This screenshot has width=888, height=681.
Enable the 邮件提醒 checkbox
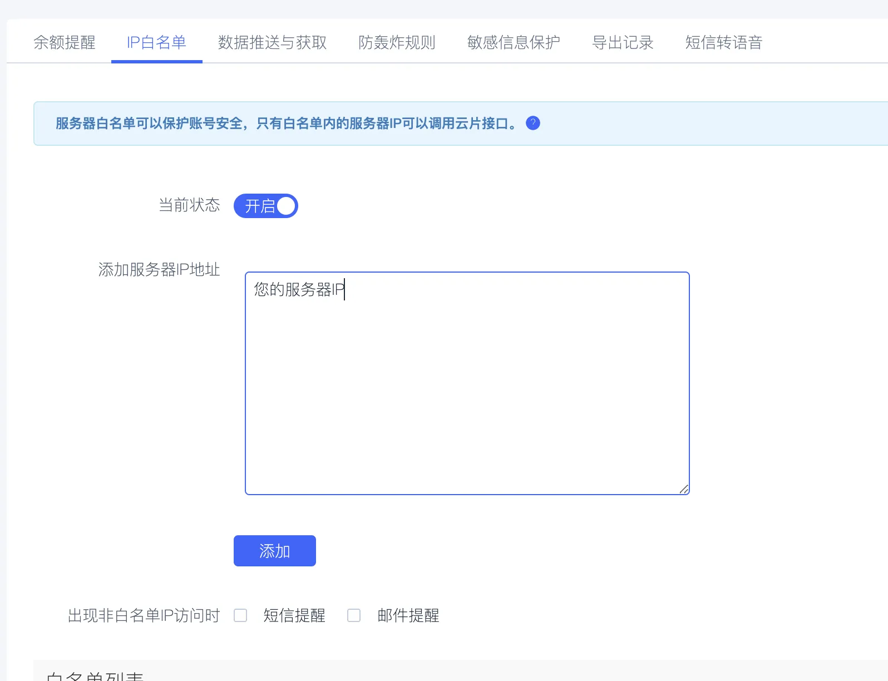(354, 615)
